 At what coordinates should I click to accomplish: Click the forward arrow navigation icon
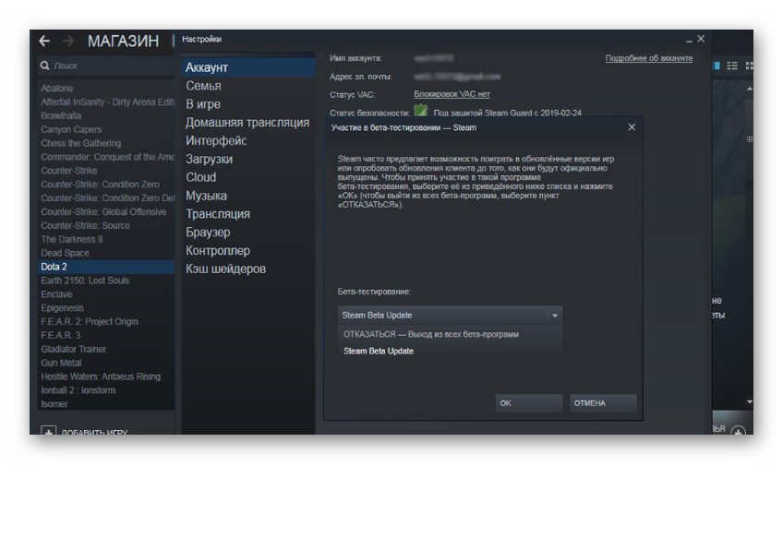[68, 42]
